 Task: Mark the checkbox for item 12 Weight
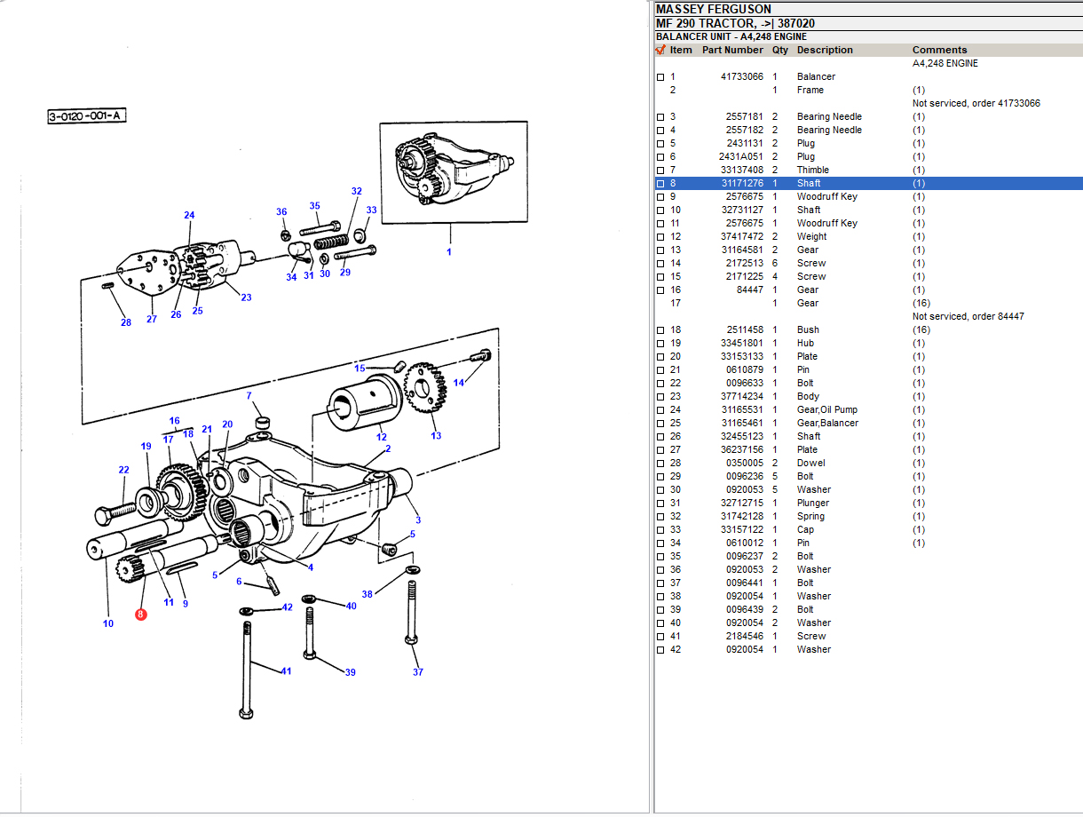coord(660,237)
